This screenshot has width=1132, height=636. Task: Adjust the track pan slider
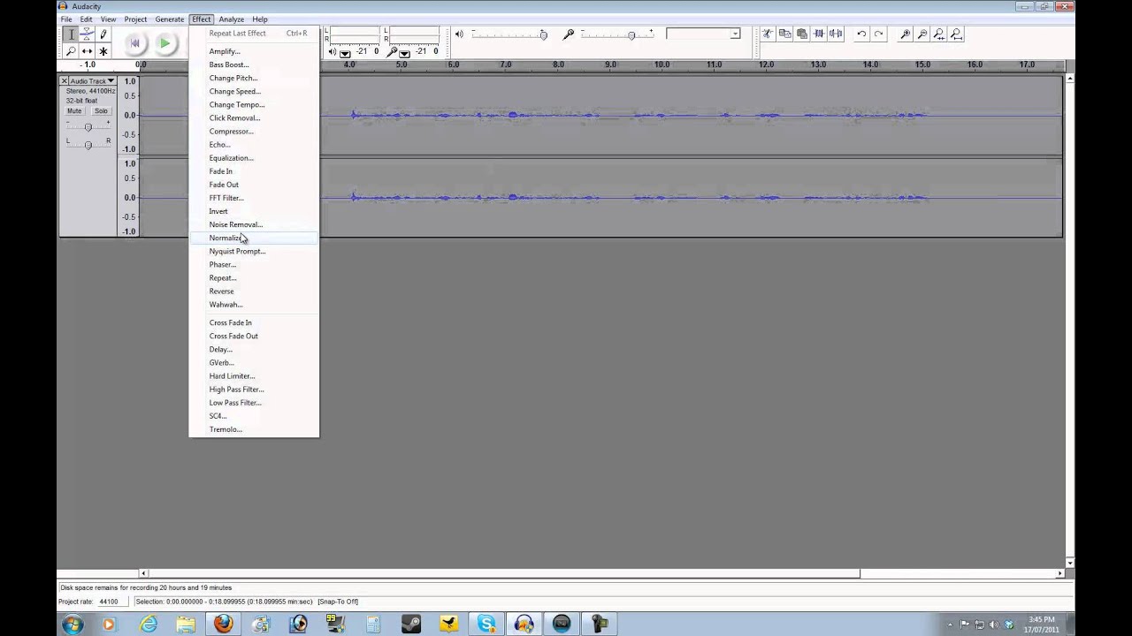click(88, 144)
